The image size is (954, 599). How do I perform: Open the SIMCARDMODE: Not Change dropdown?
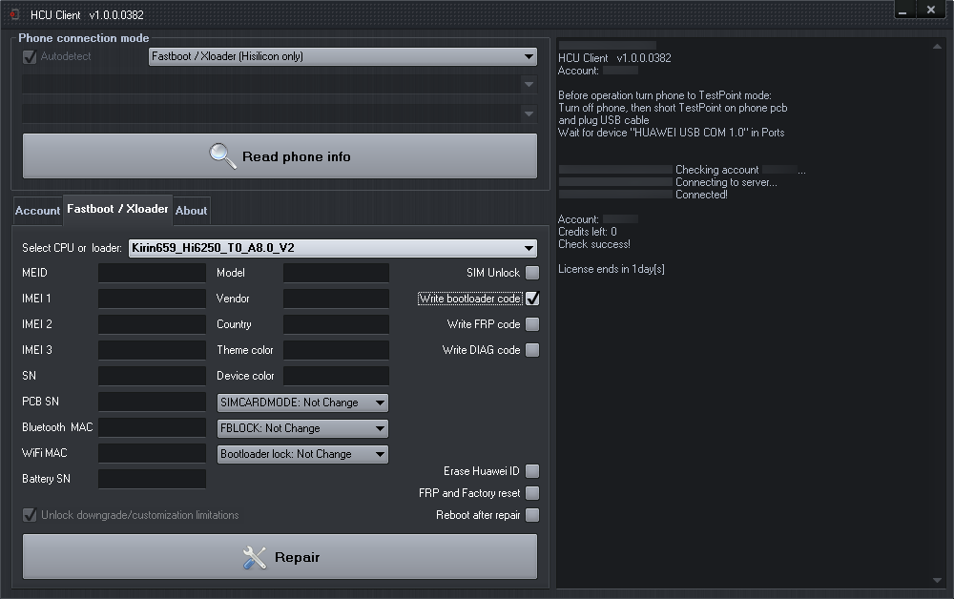coord(302,403)
